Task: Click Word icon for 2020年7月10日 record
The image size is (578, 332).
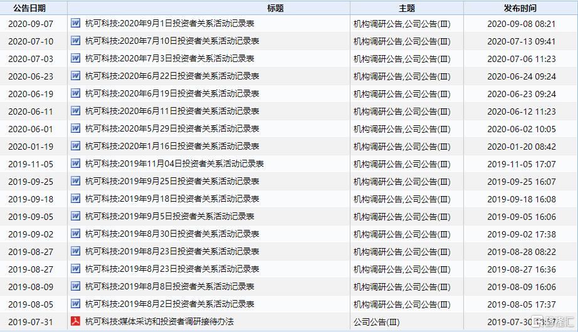Action: (75, 41)
